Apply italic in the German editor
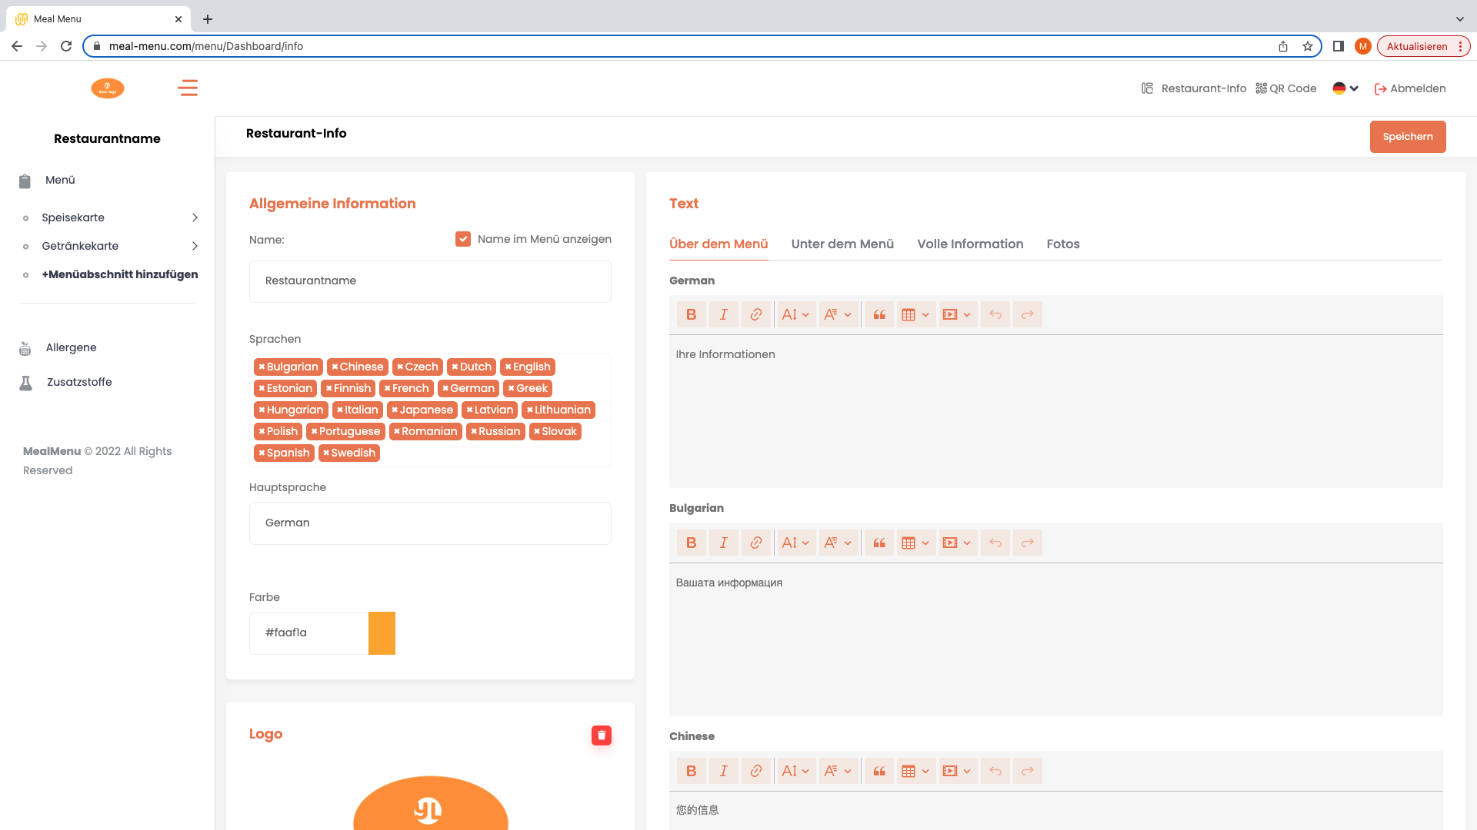Viewport: 1477px width, 830px height. coord(723,314)
